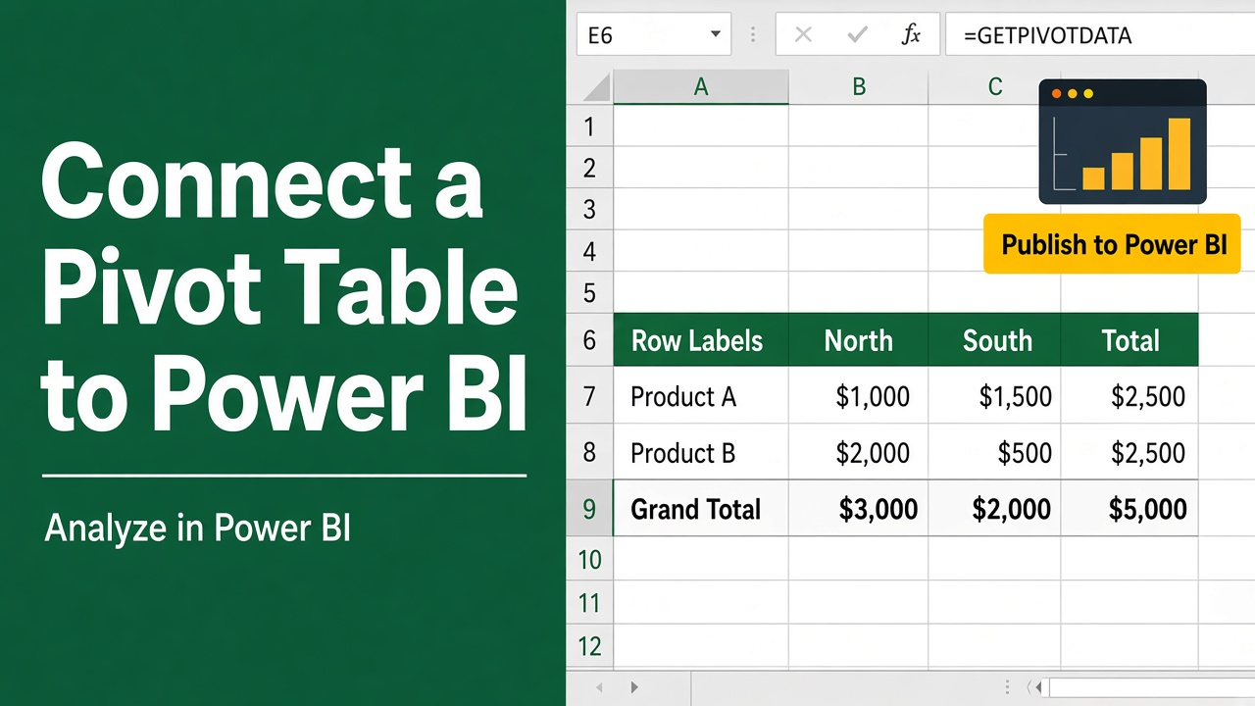This screenshot has width=1255, height=706.
Task: Click the South column header cell
Action: click(994, 340)
